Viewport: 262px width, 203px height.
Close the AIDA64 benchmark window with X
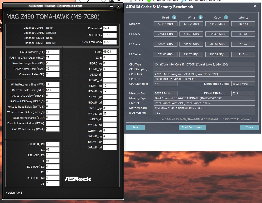(x=255, y=6)
